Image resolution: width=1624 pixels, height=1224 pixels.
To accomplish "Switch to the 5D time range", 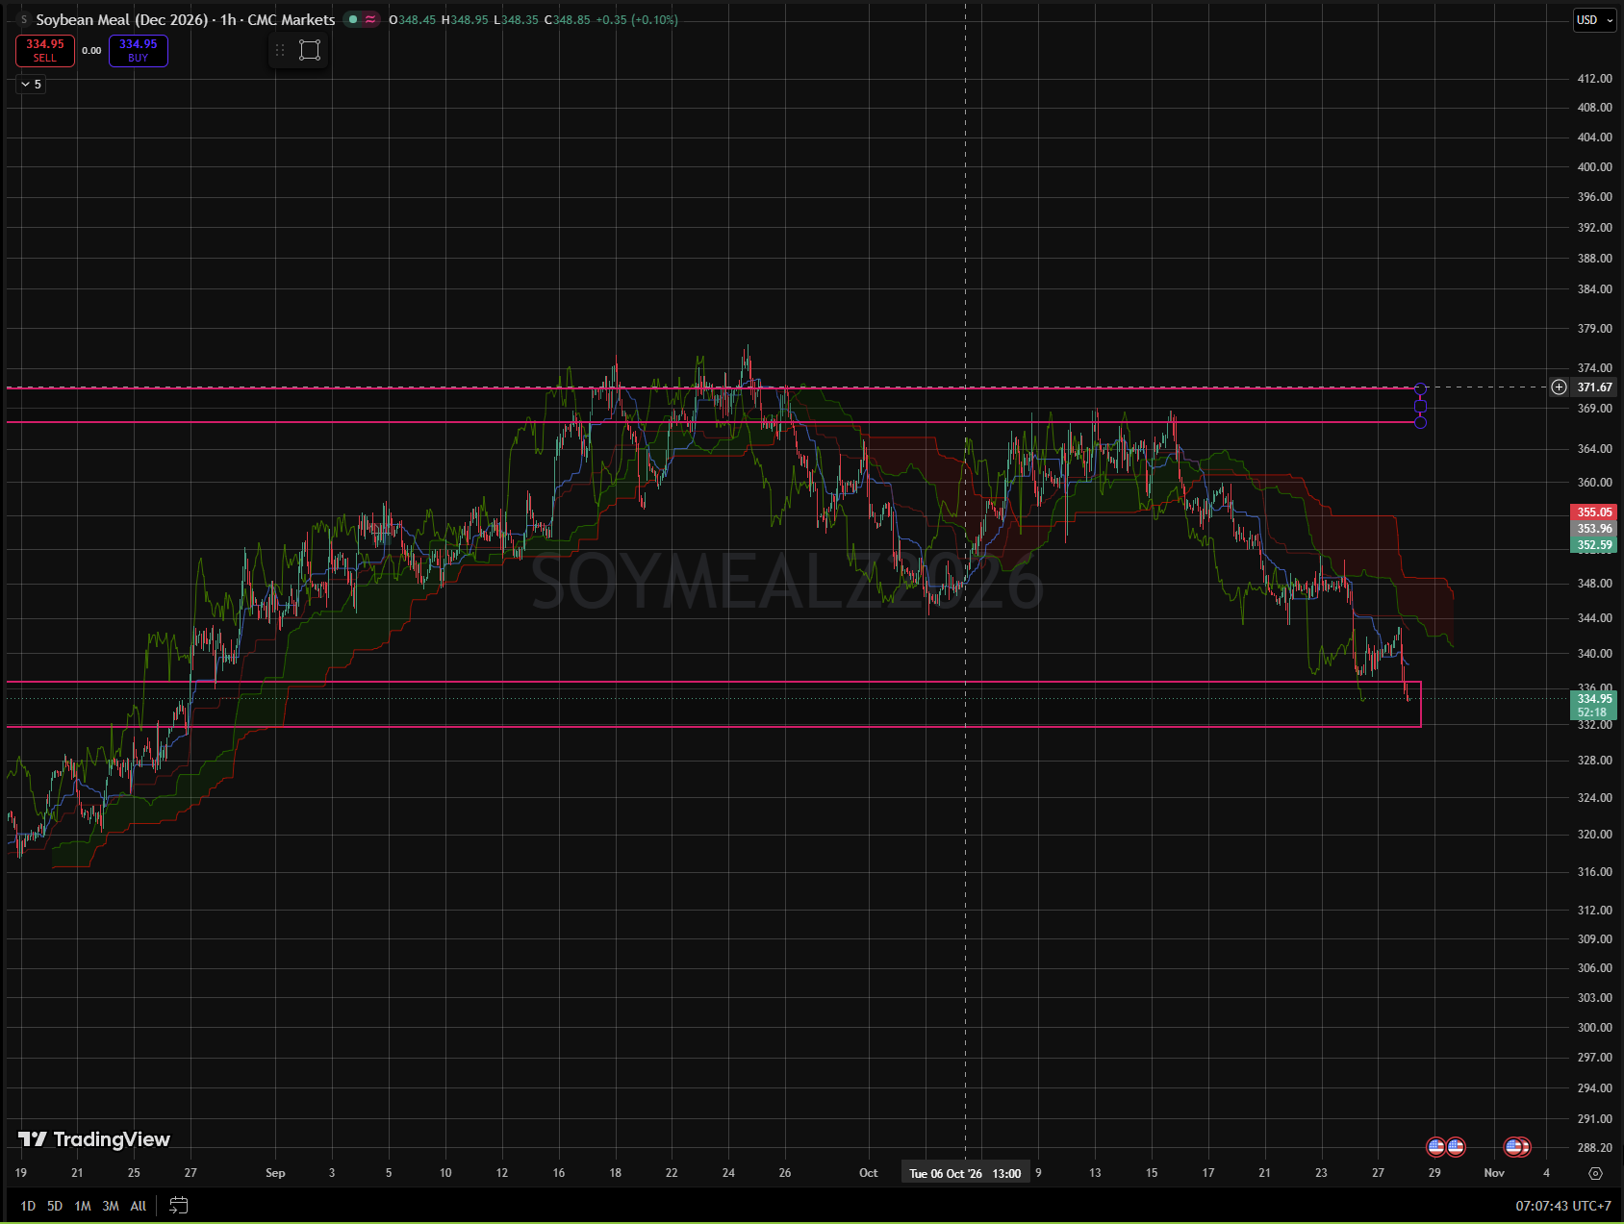I will click(x=55, y=1206).
